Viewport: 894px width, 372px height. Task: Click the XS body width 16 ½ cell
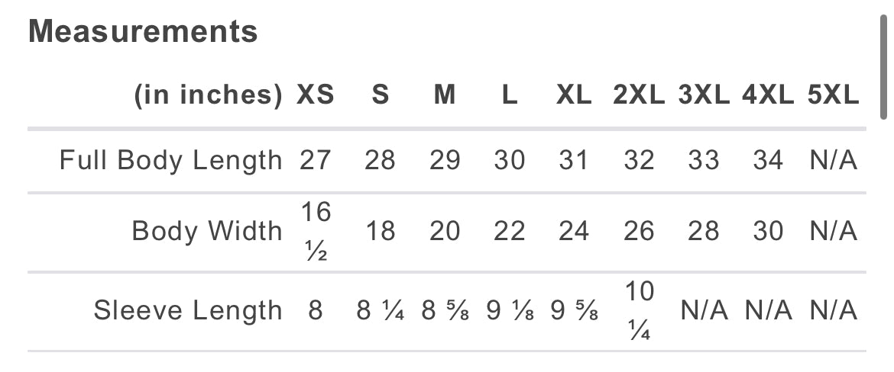[x=316, y=232]
